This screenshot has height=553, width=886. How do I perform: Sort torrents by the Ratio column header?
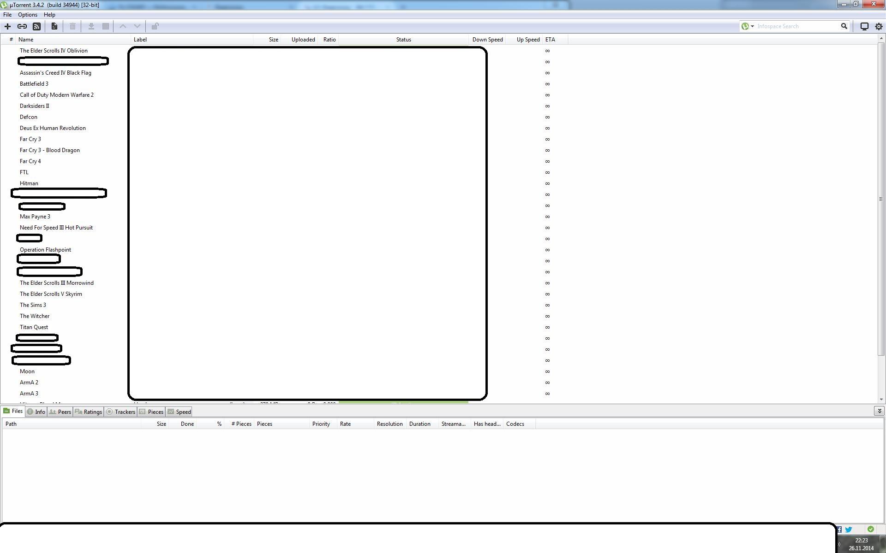[x=329, y=40]
